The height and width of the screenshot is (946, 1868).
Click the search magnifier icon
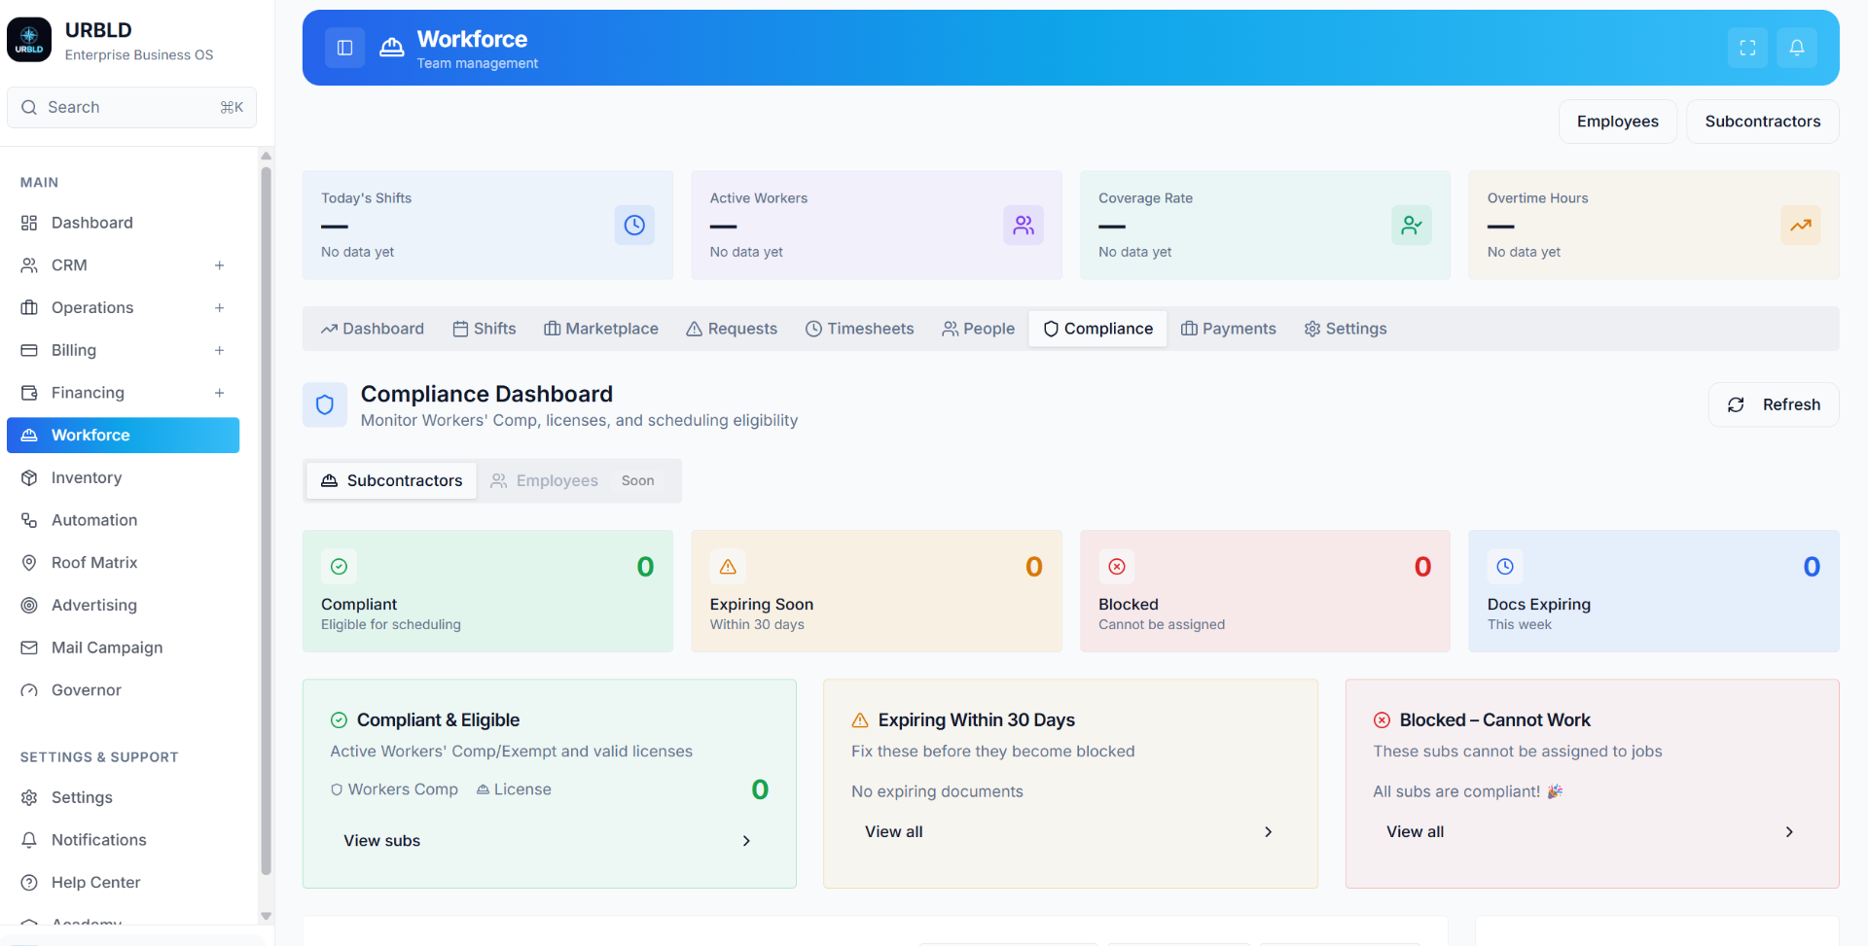[x=29, y=107]
